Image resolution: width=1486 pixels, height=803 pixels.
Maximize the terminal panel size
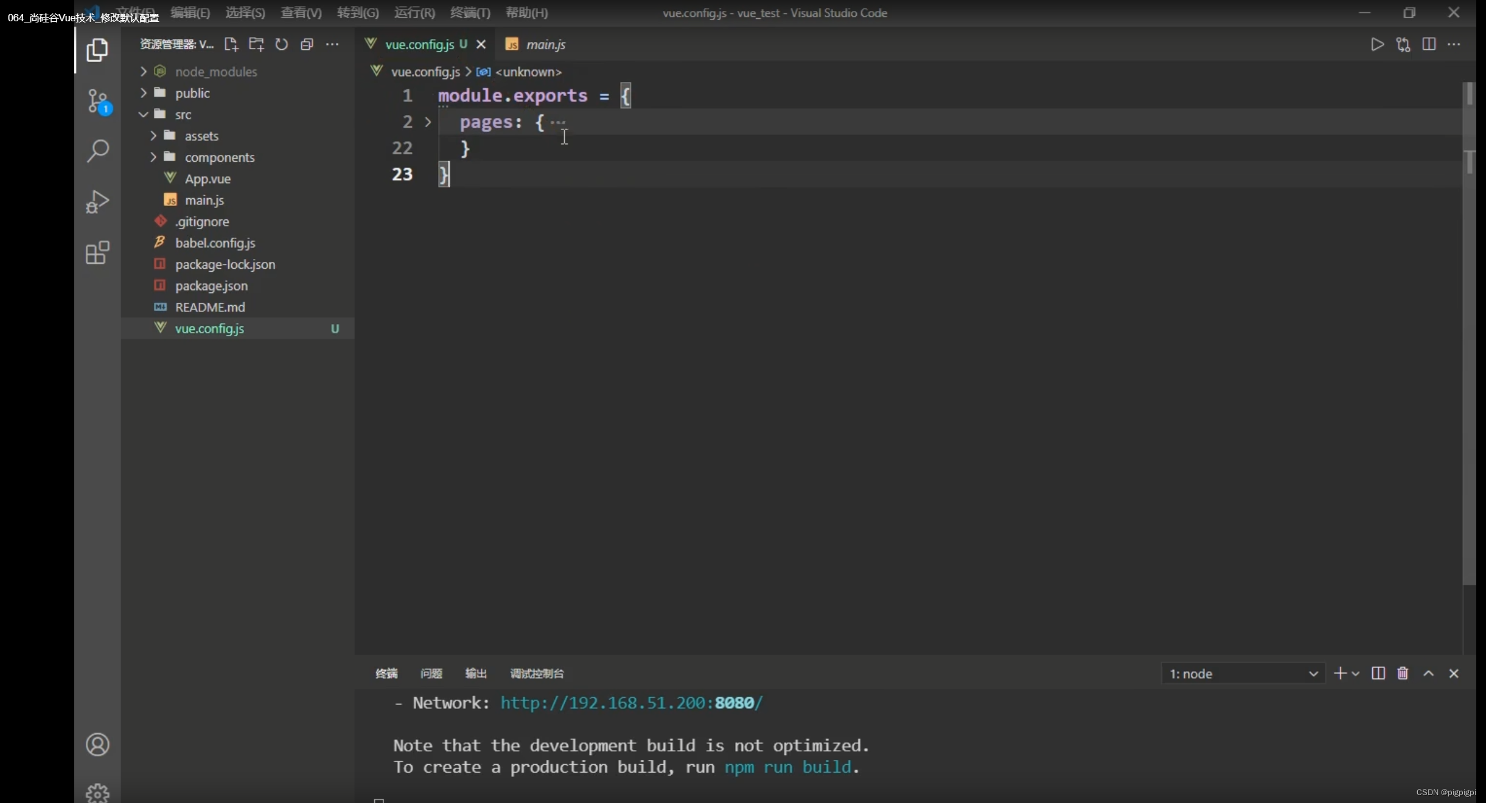click(x=1428, y=673)
